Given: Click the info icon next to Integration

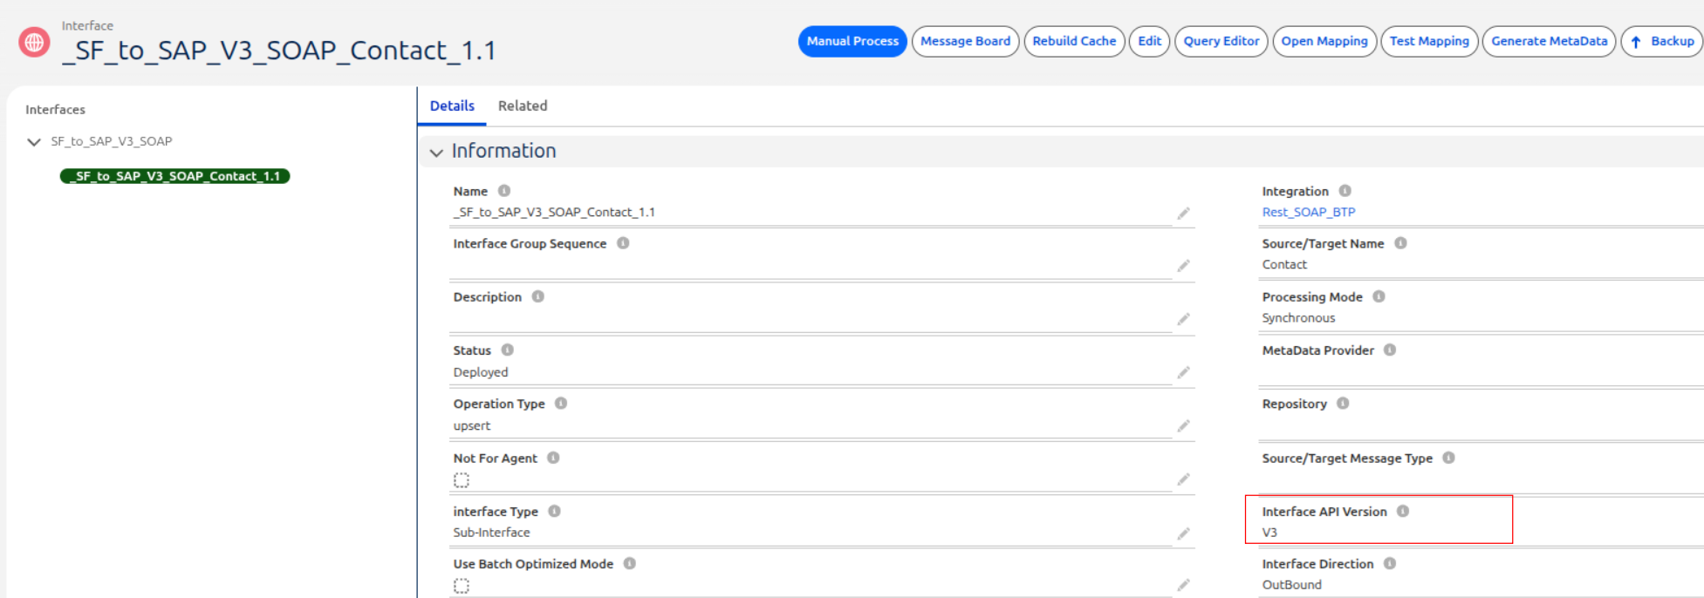Looking at the screenshot, I should tap(1345, 191).
